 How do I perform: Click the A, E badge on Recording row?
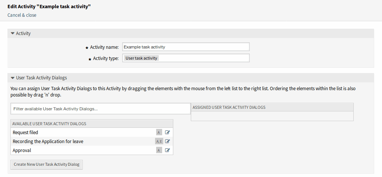pyautogui.click(x=159, y=141)
